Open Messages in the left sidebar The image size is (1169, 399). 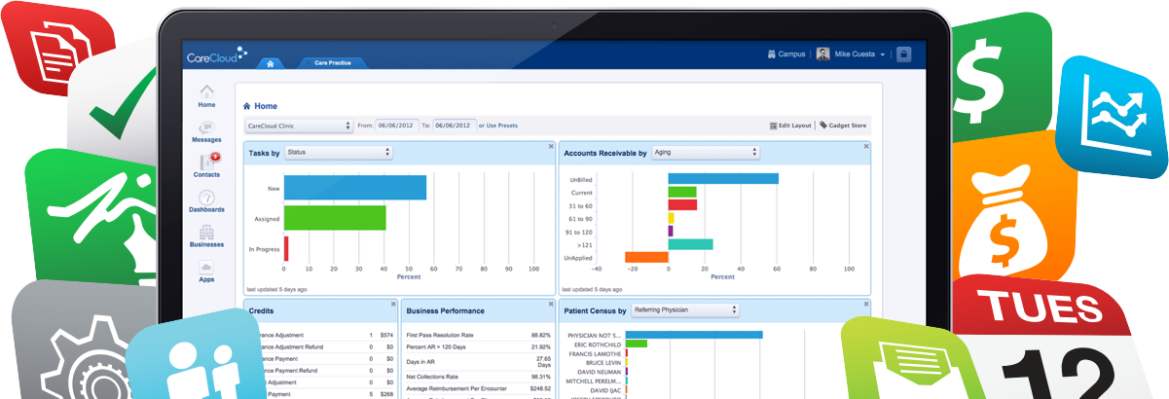(x=206, y=130)
